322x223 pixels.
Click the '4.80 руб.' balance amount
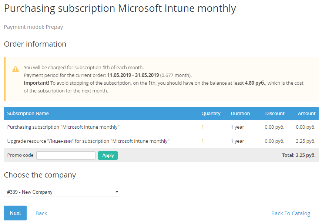[255, 83]
